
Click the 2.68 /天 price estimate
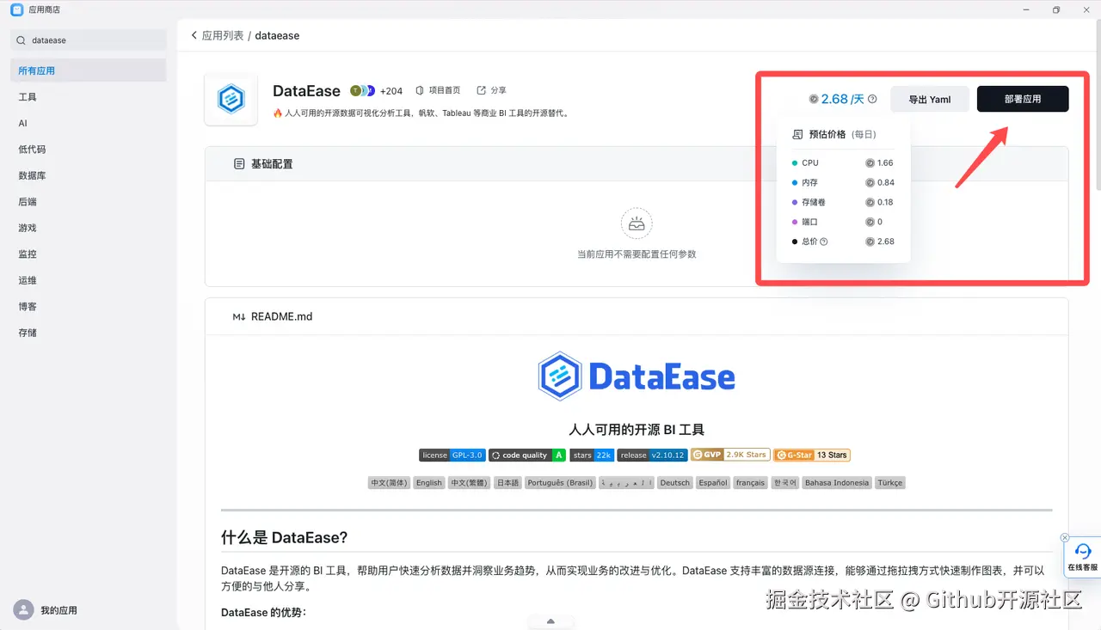tap(837, 99)
